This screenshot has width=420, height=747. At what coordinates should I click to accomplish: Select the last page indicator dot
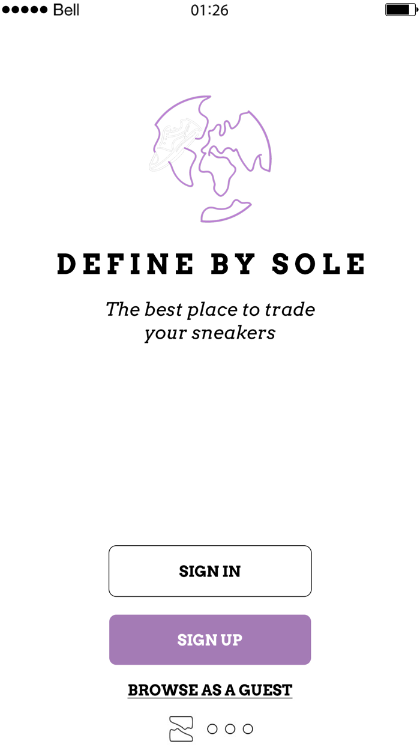(247, 728)
